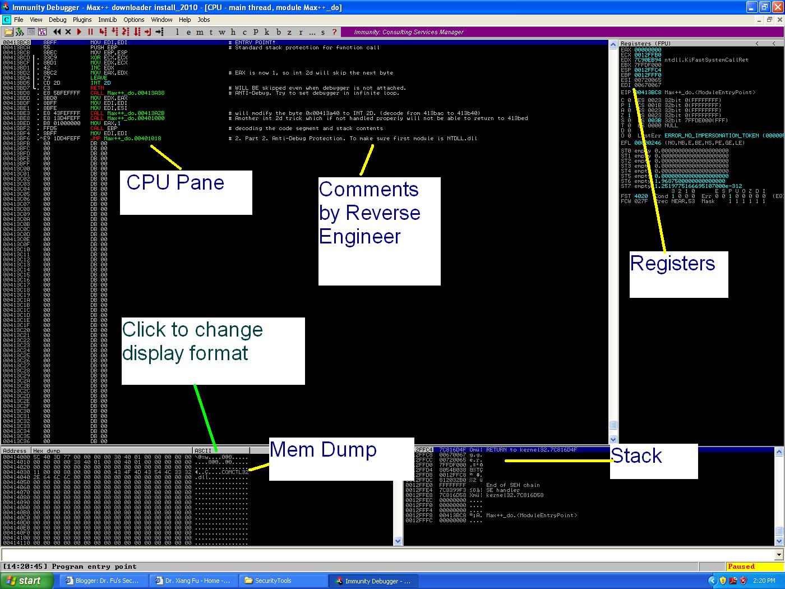The width and height of the screenshot is (785, 589).
Task: Open the command bar history dropdown
Action: [778, 555]
